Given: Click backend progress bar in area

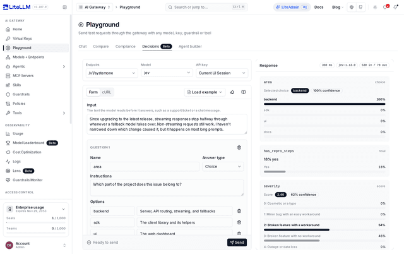Looking at the screenshot, I should tap(324, 104).
